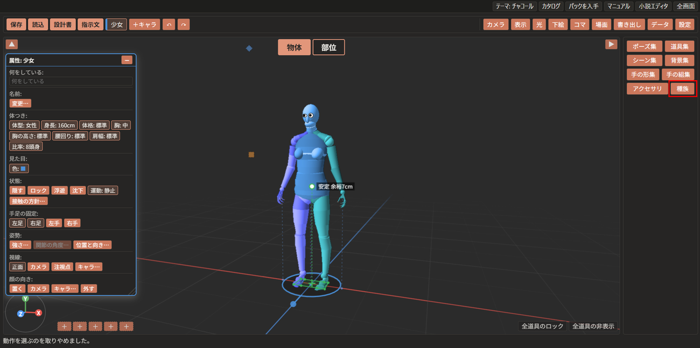Switch to the 部位 tab
The image size is (700, 348).
(329, 47)
